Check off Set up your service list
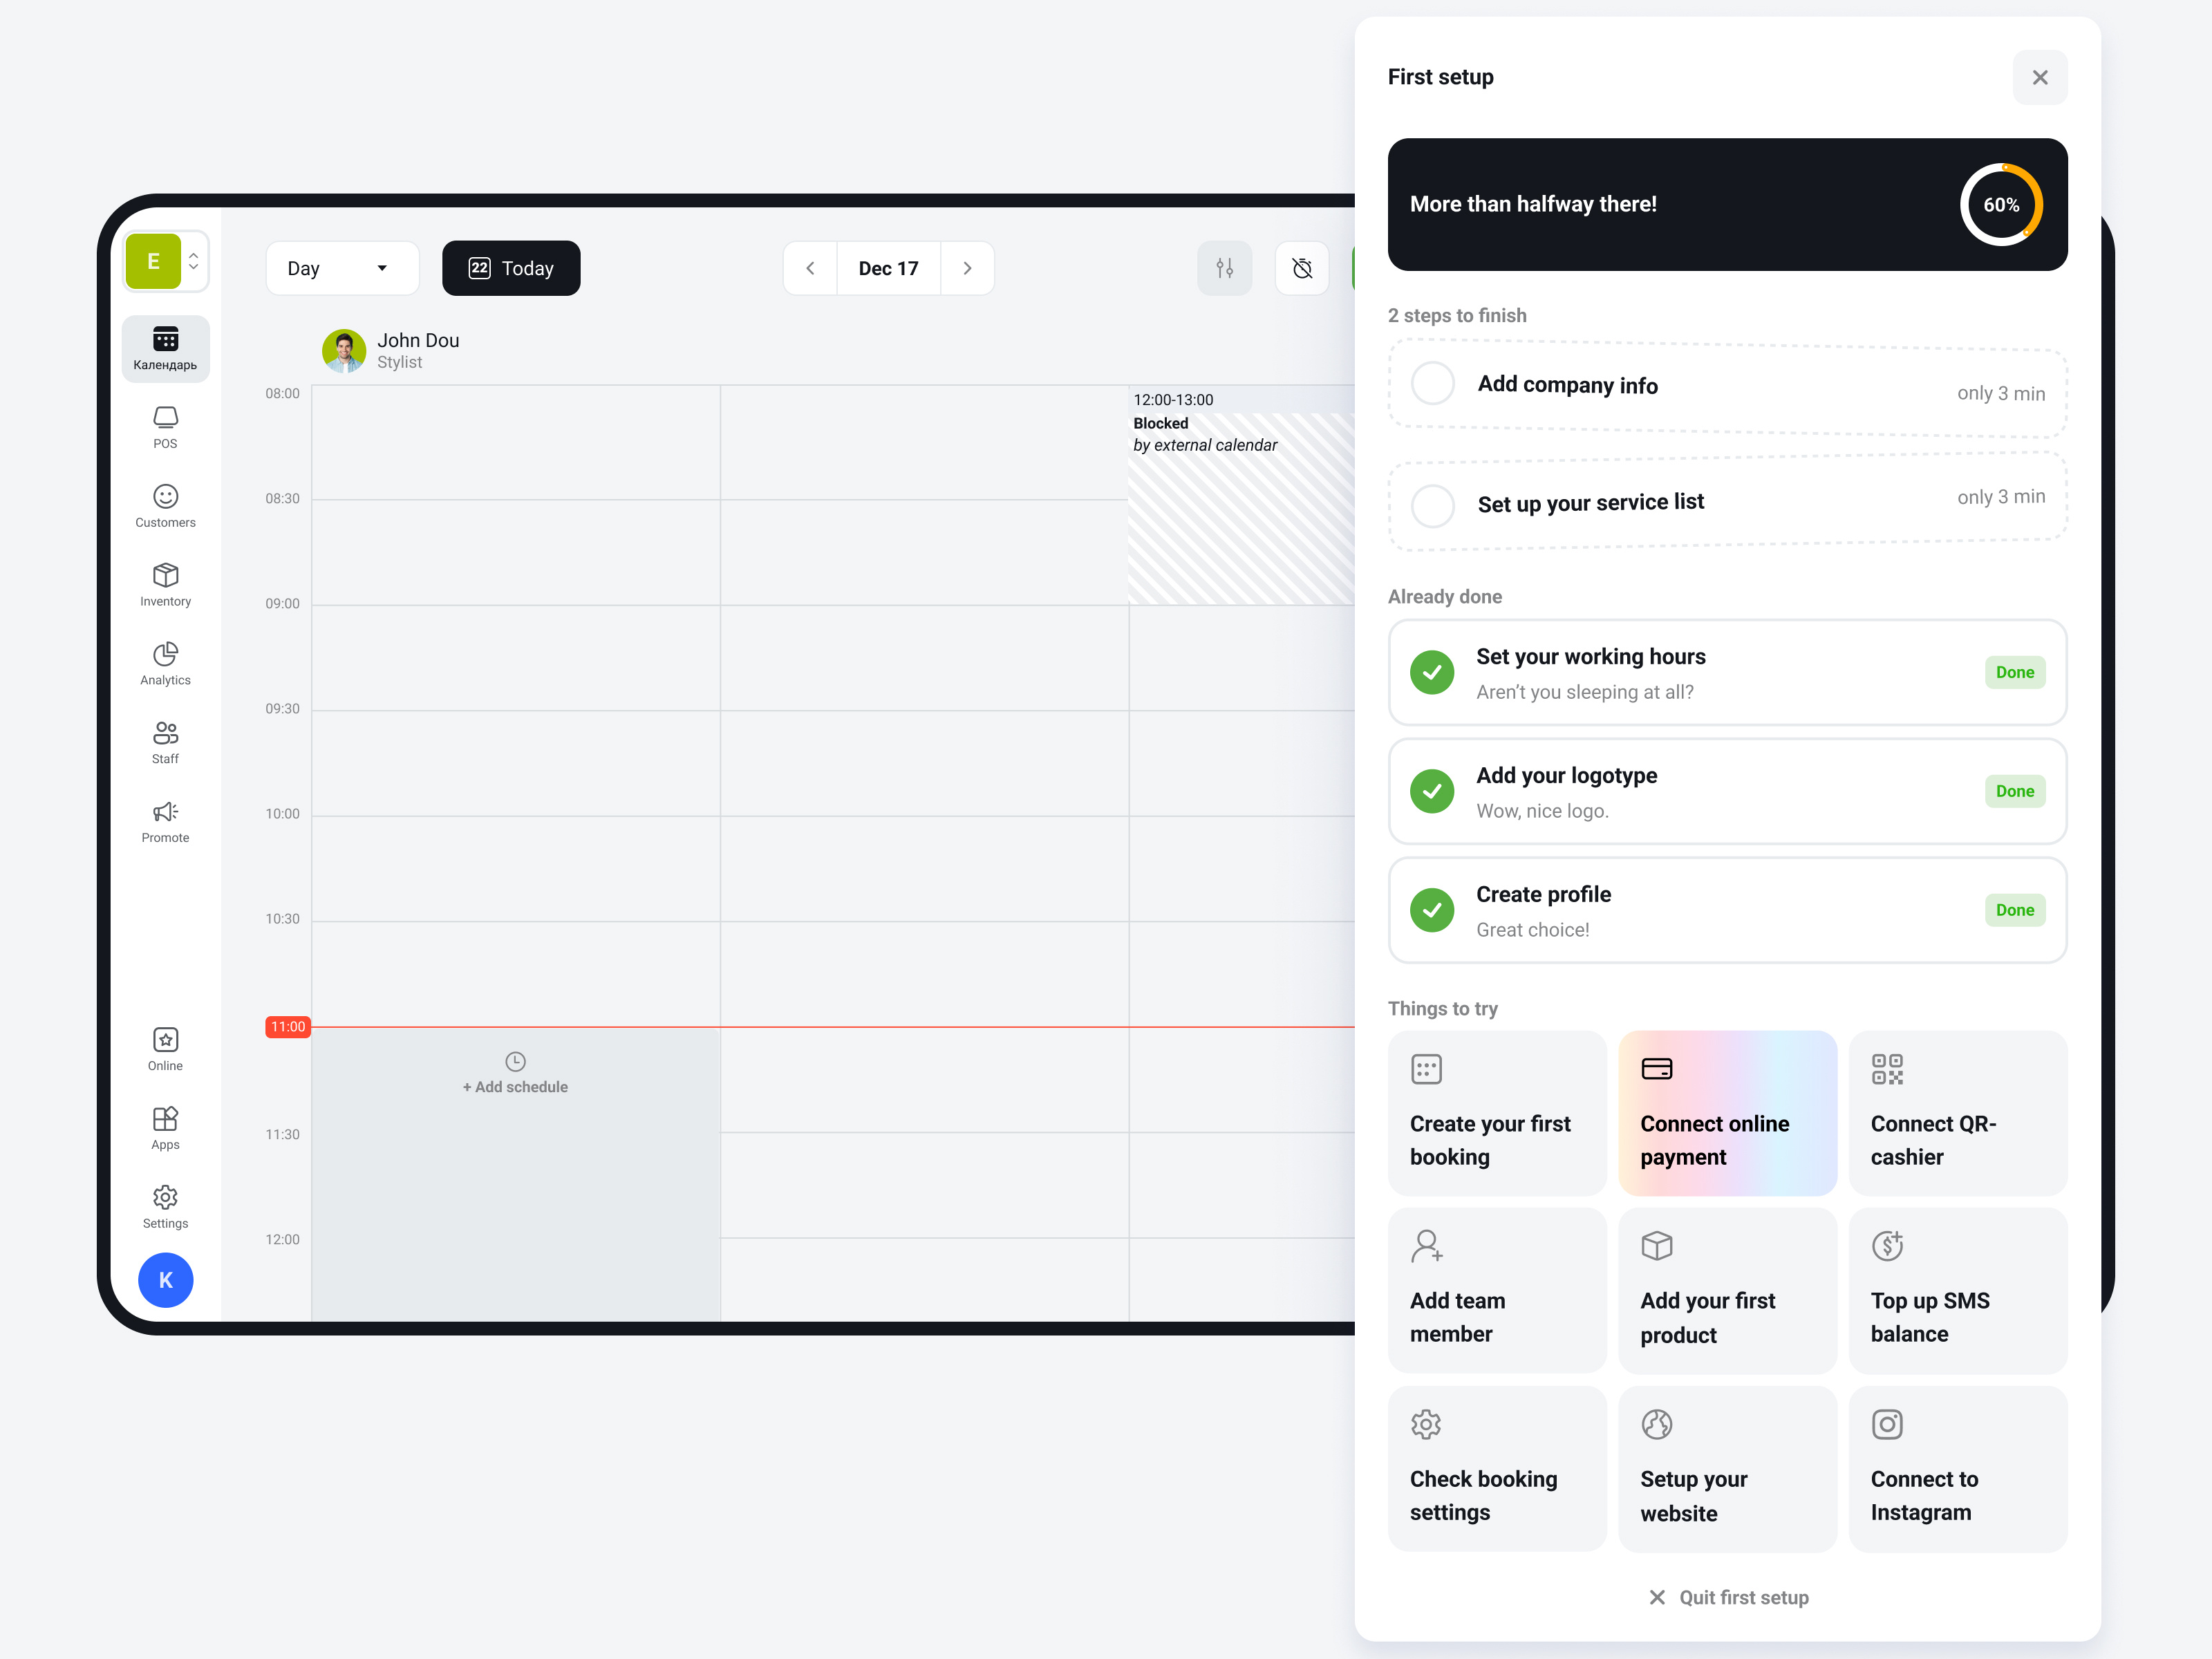The height and width of the screenshot is (1659, 2212). coord(1433,506)
